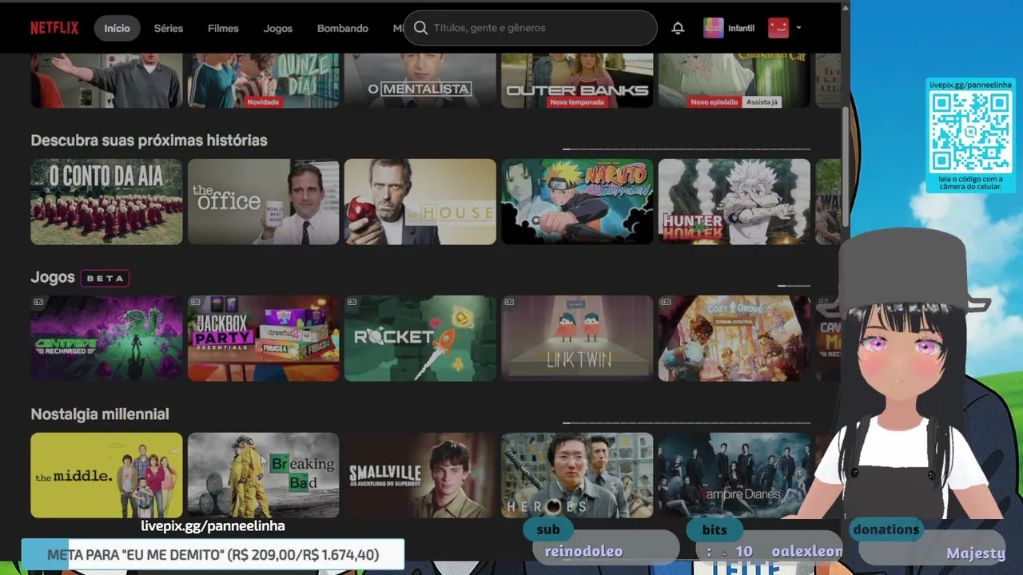Image resolution: width=1023 pixels, height=575 pixels.
Task: Open the Outer Banks thumbnail
Action: (x=577, y=81)
